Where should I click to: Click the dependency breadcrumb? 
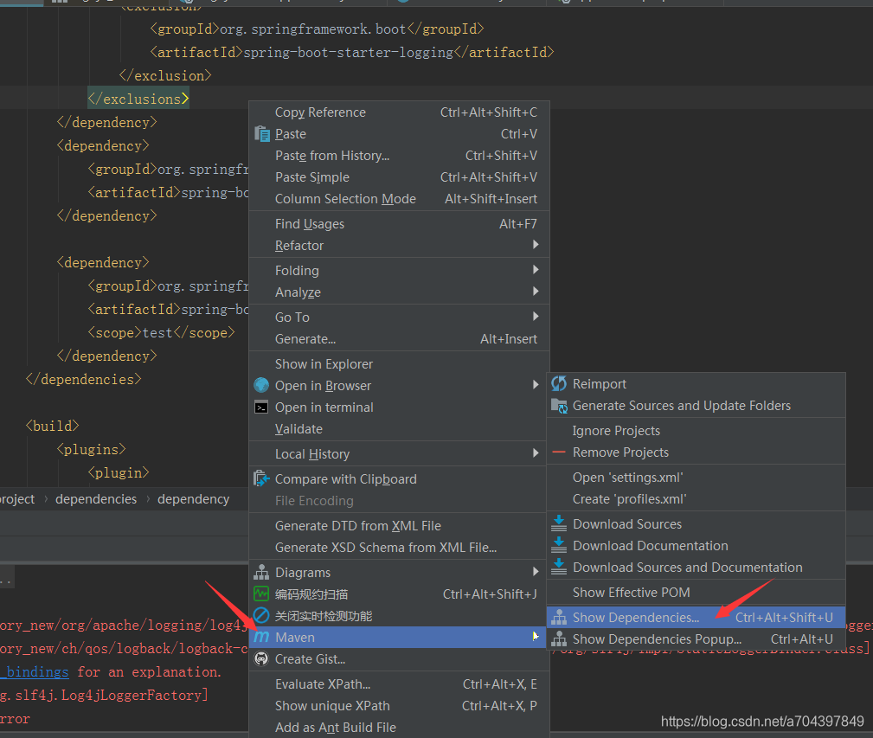[x=193, y=499]
